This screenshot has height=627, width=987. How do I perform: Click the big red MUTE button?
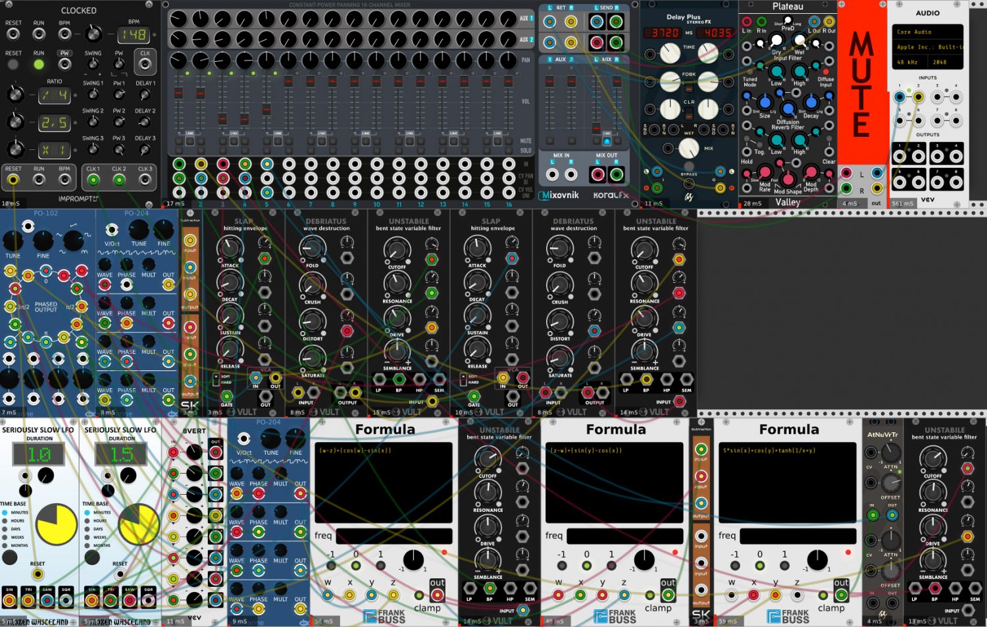(x=862, y=82)
